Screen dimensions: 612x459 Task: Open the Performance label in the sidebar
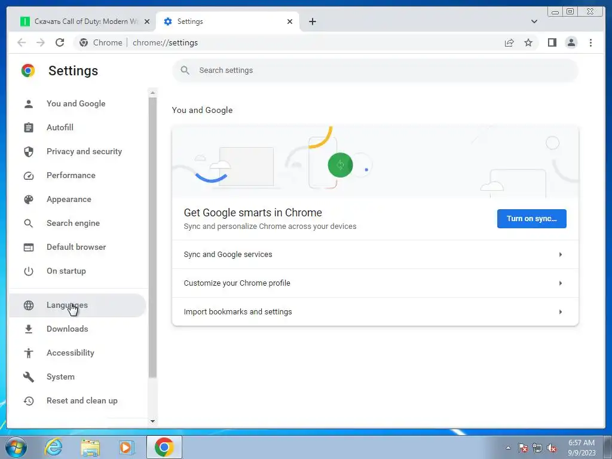coord(71,175)
